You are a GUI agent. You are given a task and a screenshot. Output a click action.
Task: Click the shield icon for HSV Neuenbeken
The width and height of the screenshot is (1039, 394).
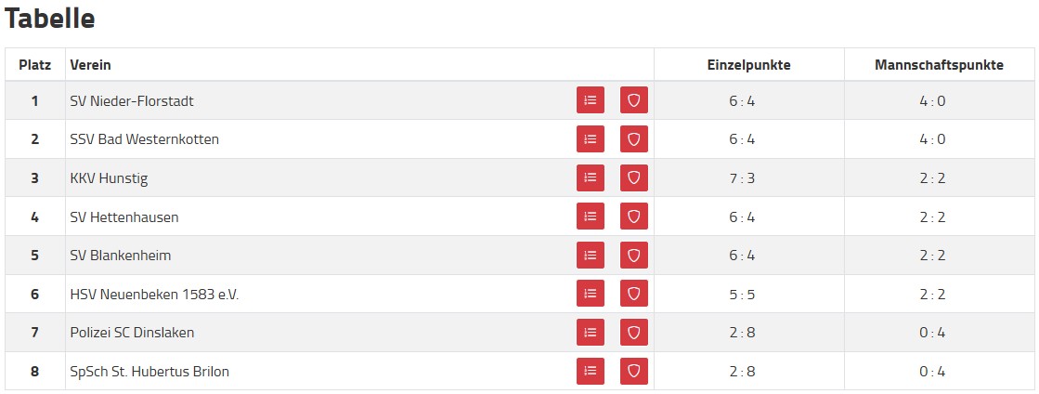tap(634, 294)
